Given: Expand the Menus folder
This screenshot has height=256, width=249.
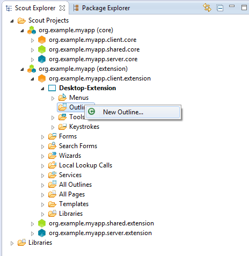Looking at the screenshot, I should pyautogui.click(x=53, y=98).
